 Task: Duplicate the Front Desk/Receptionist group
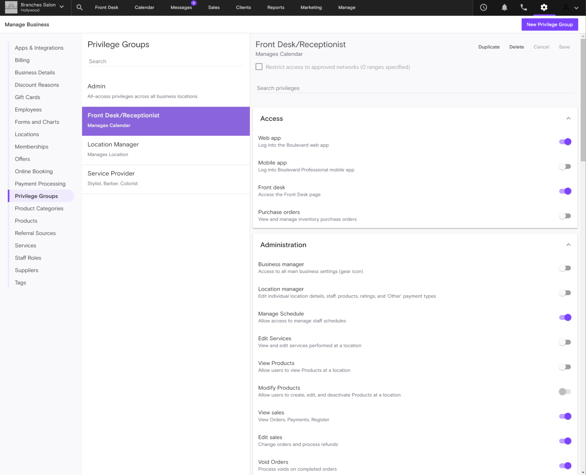489,47
